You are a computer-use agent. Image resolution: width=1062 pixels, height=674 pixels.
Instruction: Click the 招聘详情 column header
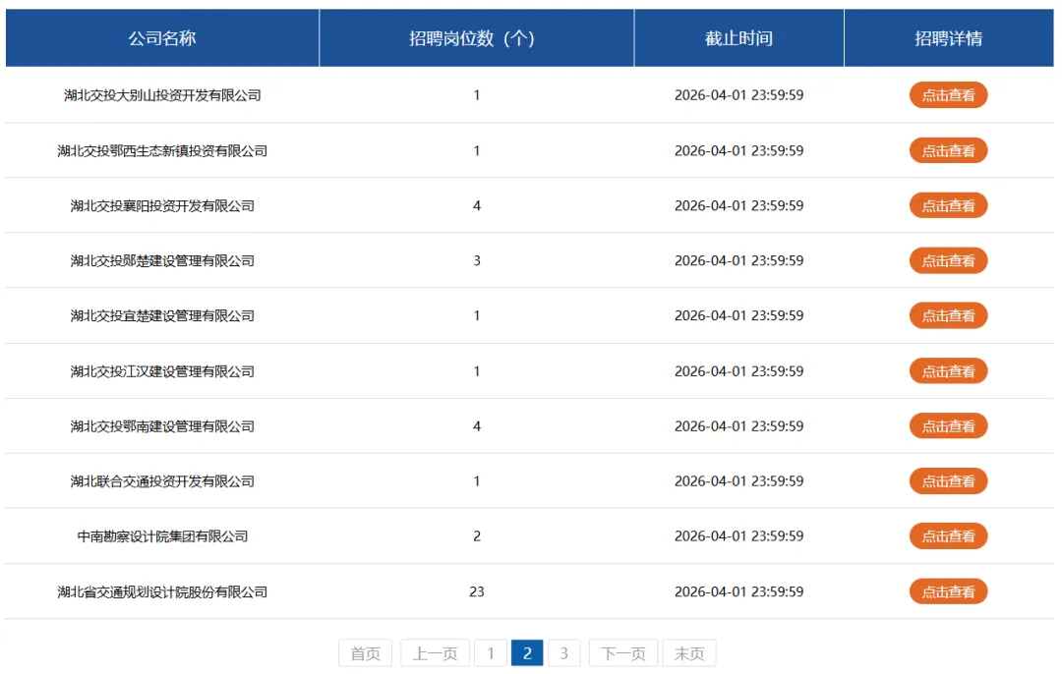click(949, 38)
